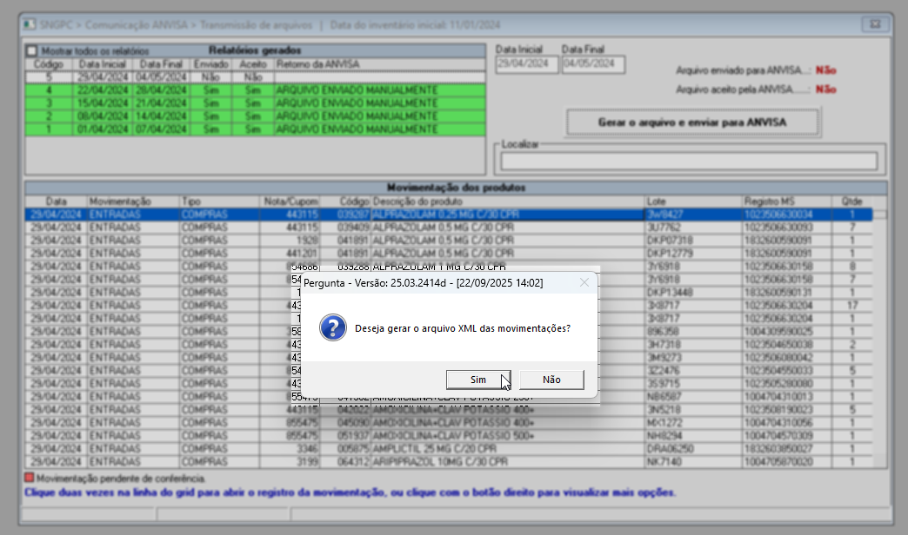Image resolution: width=908 pixels, height=535 pixels.
Task: Select row with lote 896358
Action: click(x=449, y=332)
